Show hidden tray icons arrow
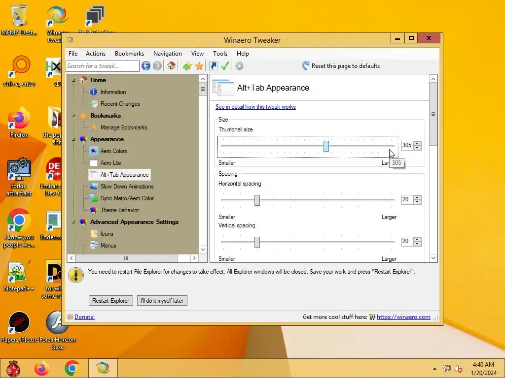 click(x=435, y=369)
